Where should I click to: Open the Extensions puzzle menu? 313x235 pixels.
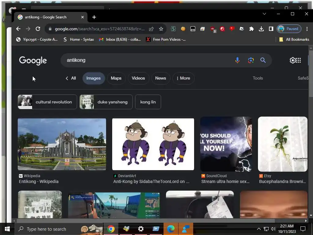[x=251, y=29]
